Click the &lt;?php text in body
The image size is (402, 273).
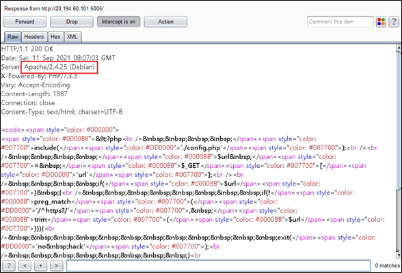pyautogui.click(x=109, y=139)
